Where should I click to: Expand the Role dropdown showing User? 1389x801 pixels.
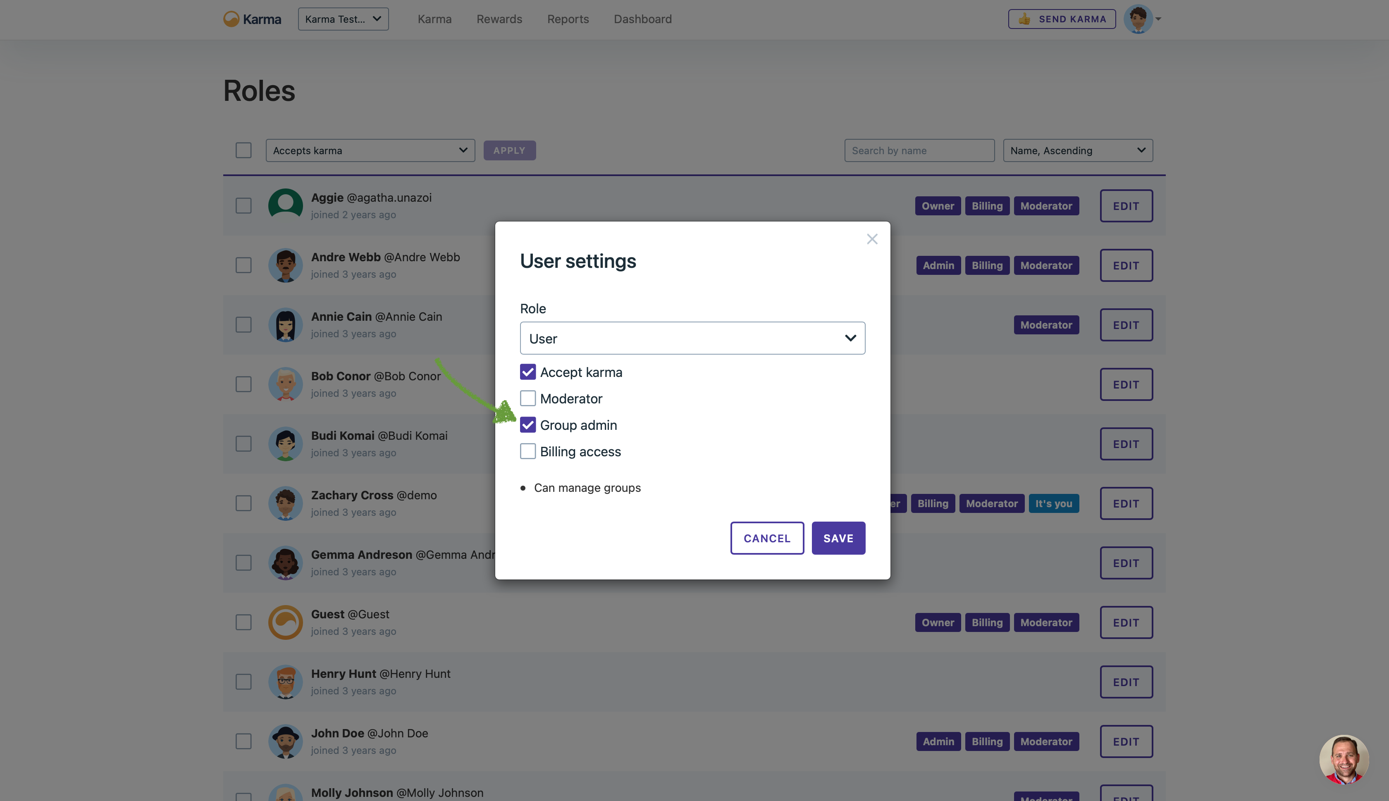[692, 339]
